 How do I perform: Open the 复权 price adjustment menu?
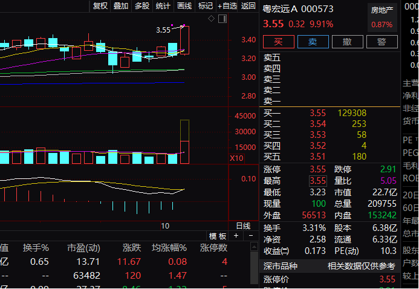tap(100, 6)
